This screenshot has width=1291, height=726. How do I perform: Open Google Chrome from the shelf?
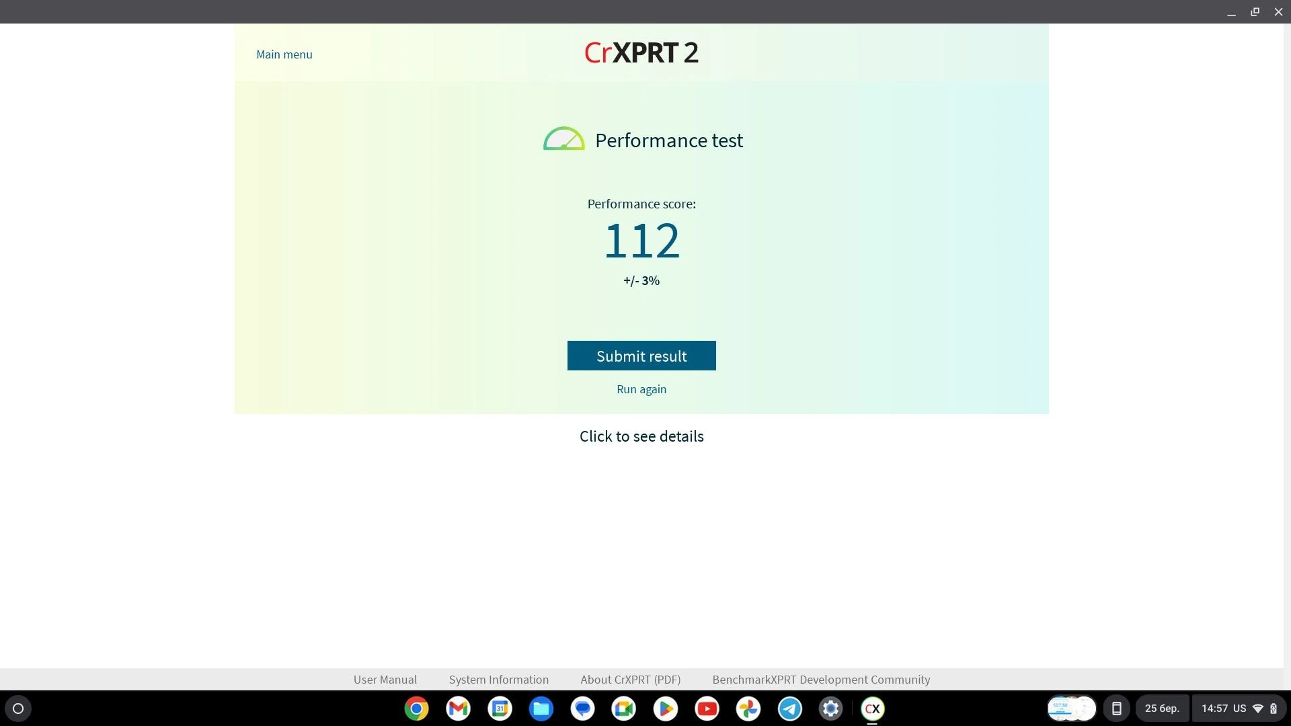pos(416,709)
